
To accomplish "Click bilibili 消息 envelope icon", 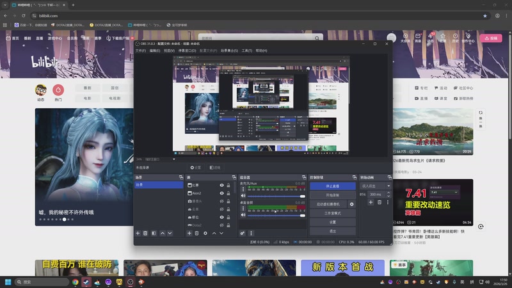I will tap(418, 38).
